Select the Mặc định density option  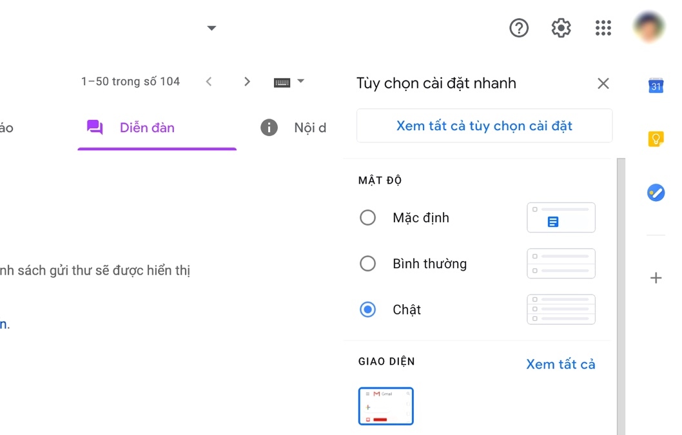[368, 218]
